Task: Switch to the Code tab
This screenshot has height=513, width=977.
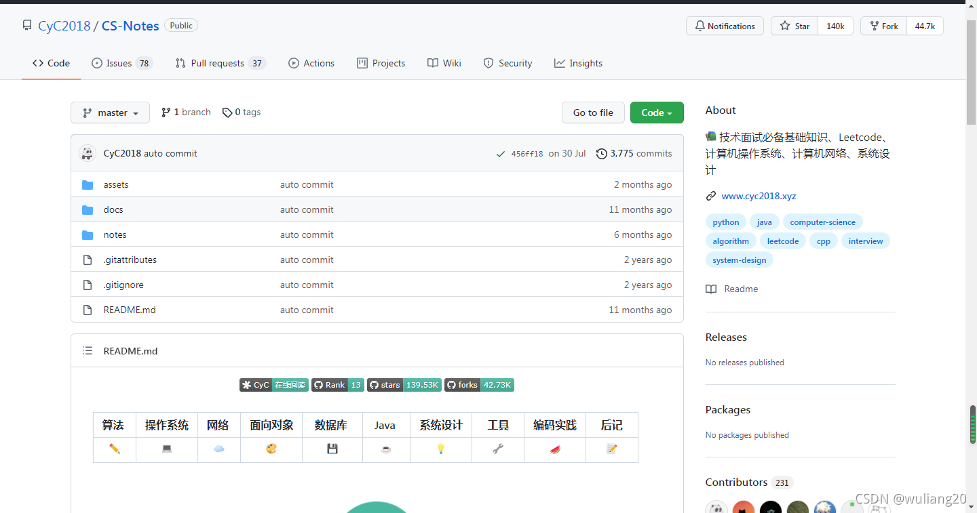Action: (51, 63)
